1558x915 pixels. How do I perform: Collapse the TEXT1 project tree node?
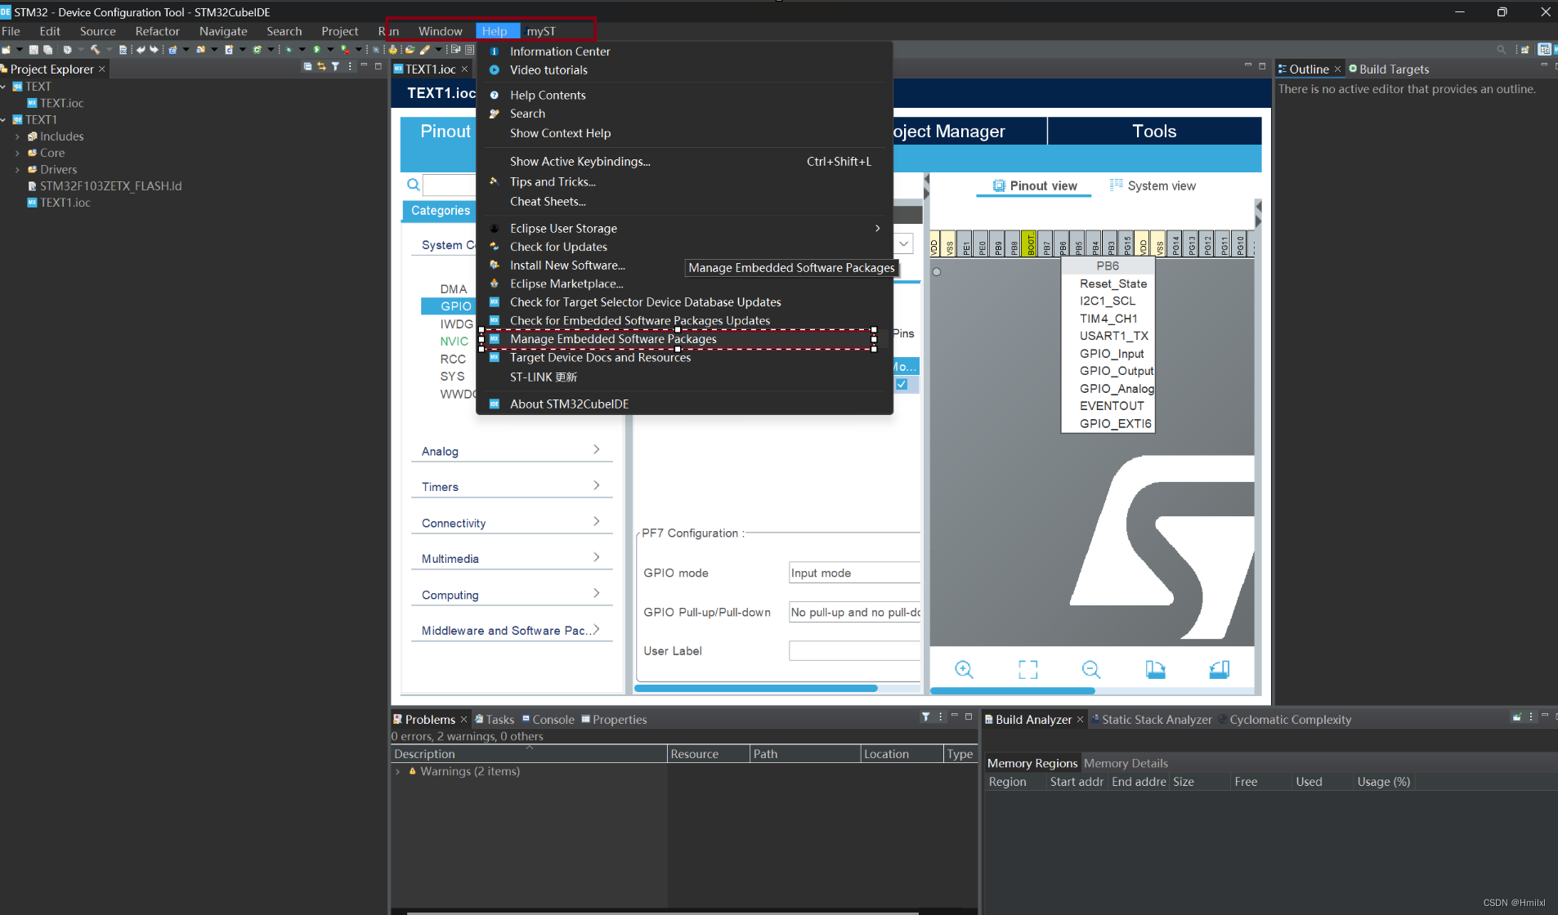[4, 119]
